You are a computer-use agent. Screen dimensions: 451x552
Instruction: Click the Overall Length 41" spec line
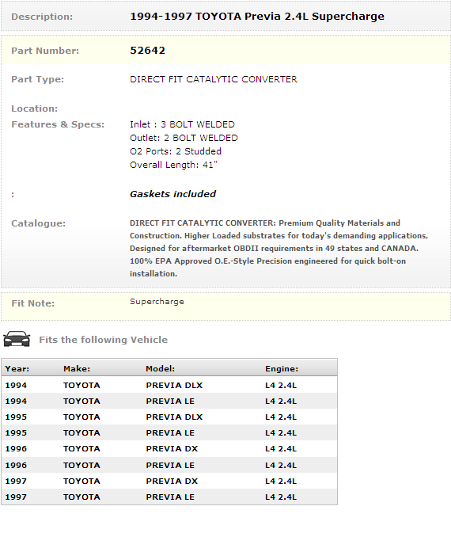coord(173,165)
